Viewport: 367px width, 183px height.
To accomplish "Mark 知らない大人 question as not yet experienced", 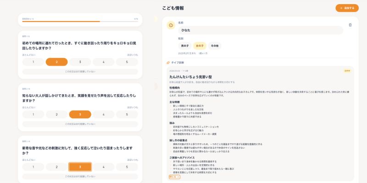I will click(80, 124).
